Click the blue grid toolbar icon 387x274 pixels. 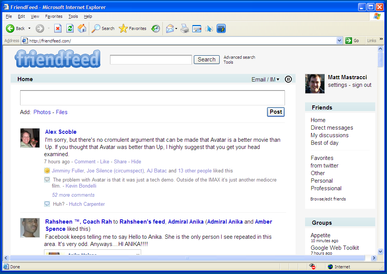click(x=221, y=28)
